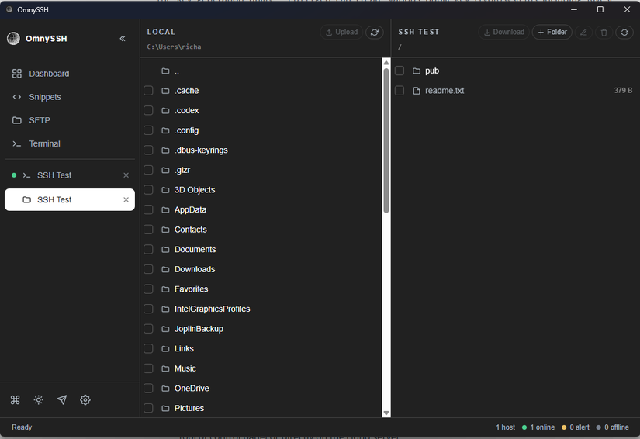Click the '0 alert' status indicator
Image resolution: width=640 pixels, height=439 pixels.
point(575,427)
